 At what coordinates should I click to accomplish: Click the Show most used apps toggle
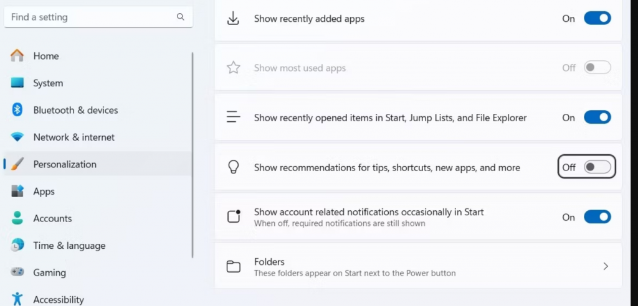coord(597,68)
